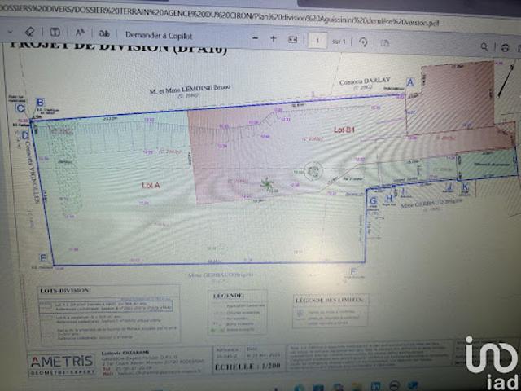Click the 'Lot A' label on the plan
The width and height of the screenshot is (521, 391).
tap(151, 186)
